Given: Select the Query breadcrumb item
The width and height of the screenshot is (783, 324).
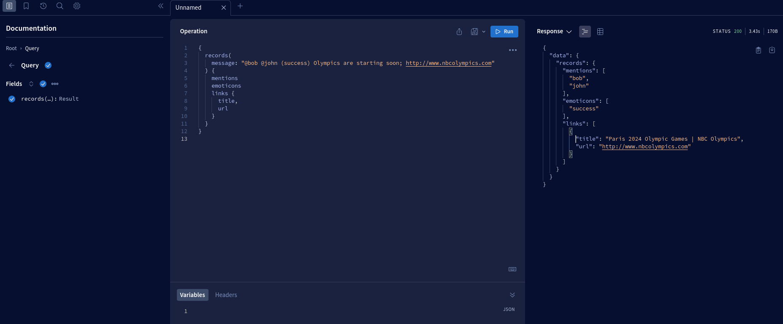Looking at the screenshot, I should point(32,48).
